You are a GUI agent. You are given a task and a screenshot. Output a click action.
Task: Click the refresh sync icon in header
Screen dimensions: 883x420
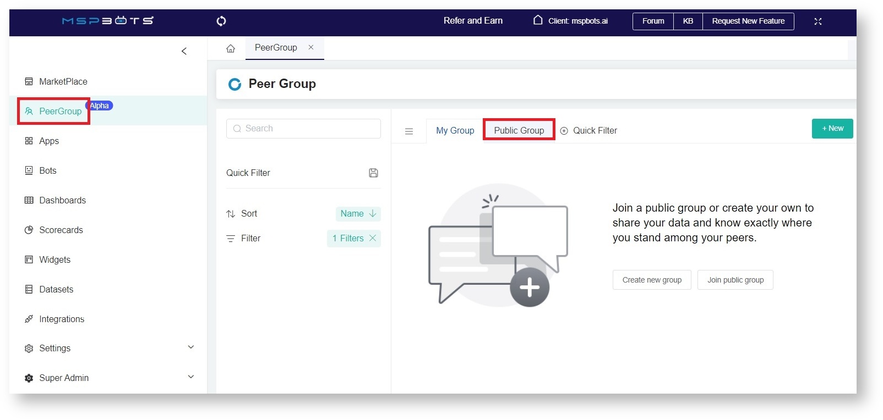pyautogui.click(x=221, y=21)
